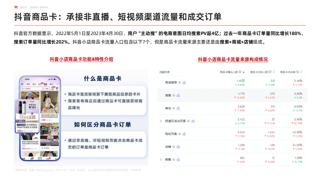Image resolution: width=320 pixels, height=180 pixels.
Task: Click click-rate value 34.08%
Action: coord(298,145)
